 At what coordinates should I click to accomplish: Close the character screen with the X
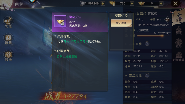[176, 3]
